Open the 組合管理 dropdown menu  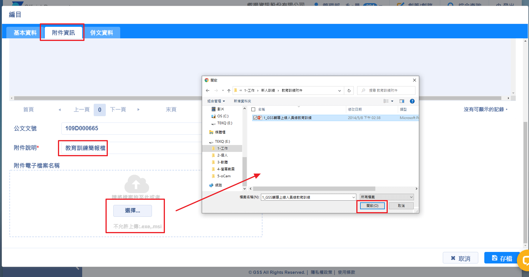tap(216, 101)
